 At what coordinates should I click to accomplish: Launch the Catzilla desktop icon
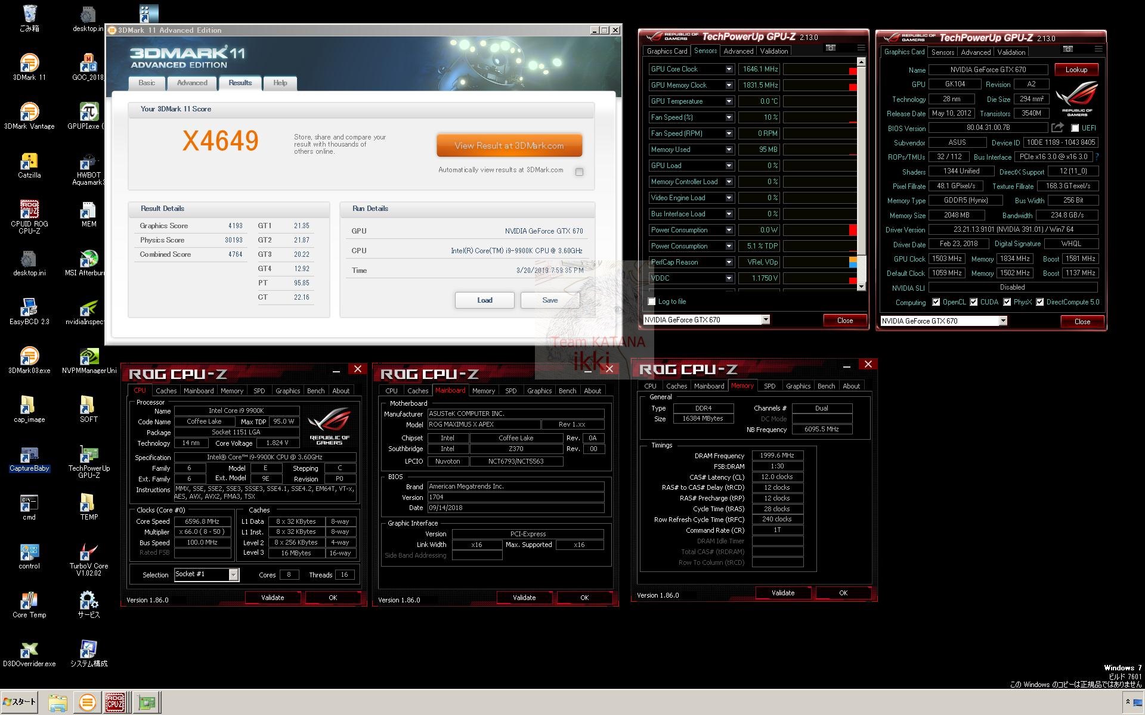pyautogui.click(x=29, y=165)
